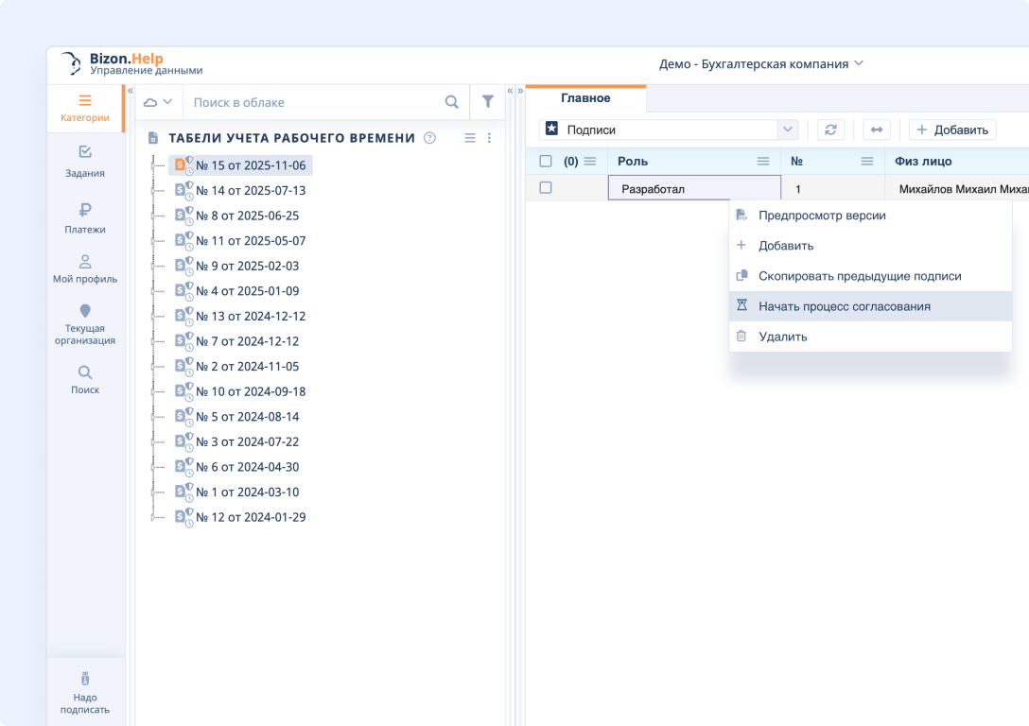Viewport: 1029px width, 726px height.
Task: Click the filter funnel icon
Action: [x=488, y=102]
